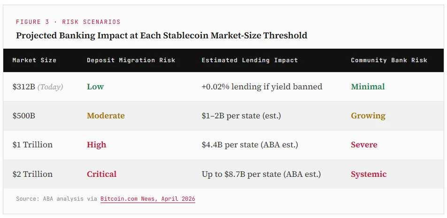The width and height of the screenshot is (447, 218).
Task: Click the High deposit risk label
Action: click(96, 145)
